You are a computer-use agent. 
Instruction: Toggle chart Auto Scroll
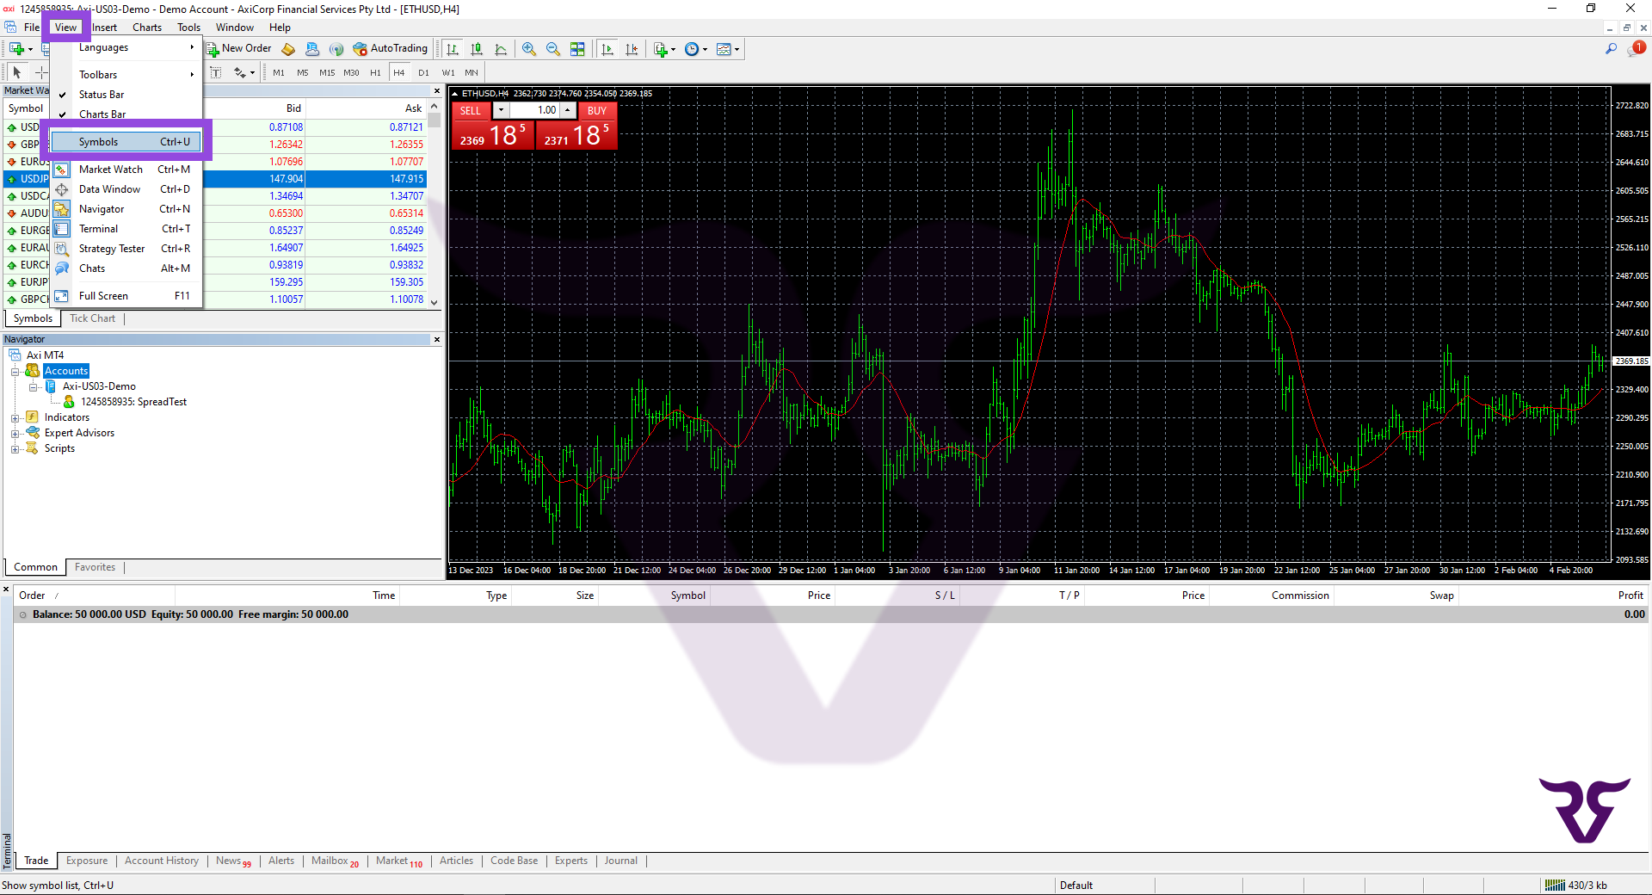point(607,49)
